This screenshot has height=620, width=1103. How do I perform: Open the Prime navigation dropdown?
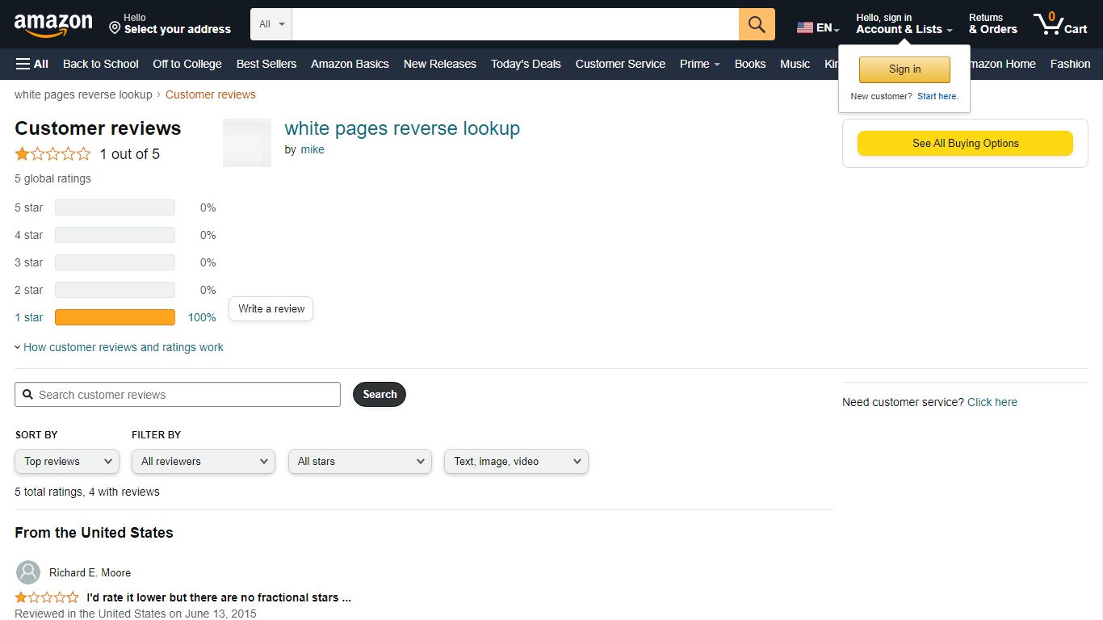(700, 64)
